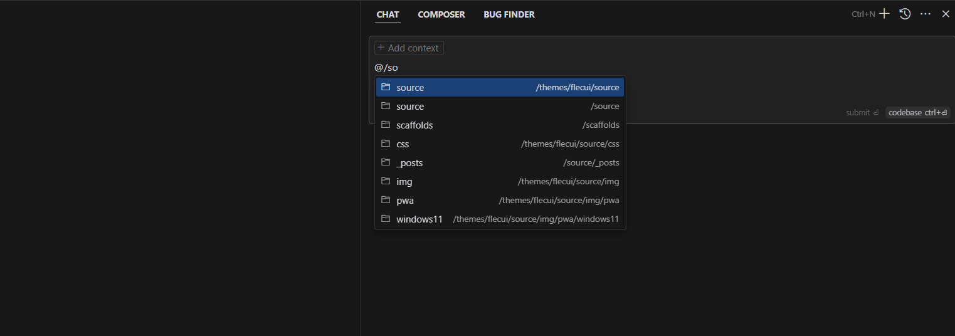
Task: Select the _posts folder suggestion
Action: (500, 163)
